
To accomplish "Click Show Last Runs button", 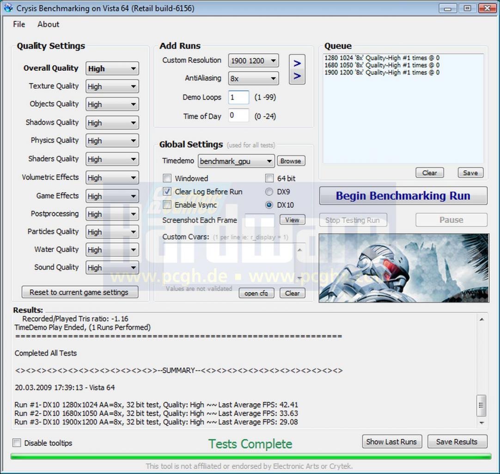I will tap(391, 442).
